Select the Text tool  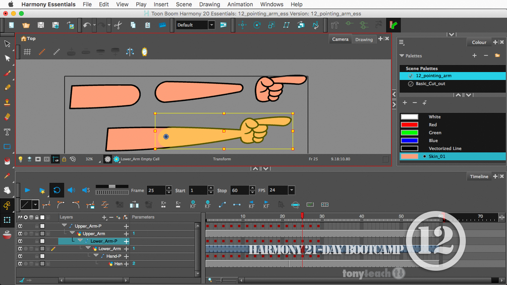[x=7, y=132]
